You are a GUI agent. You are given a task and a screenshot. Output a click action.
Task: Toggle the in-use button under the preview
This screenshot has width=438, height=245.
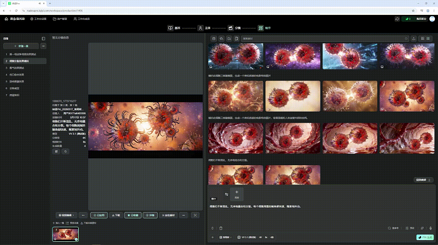pyautogui.click(x=99, y=215)
